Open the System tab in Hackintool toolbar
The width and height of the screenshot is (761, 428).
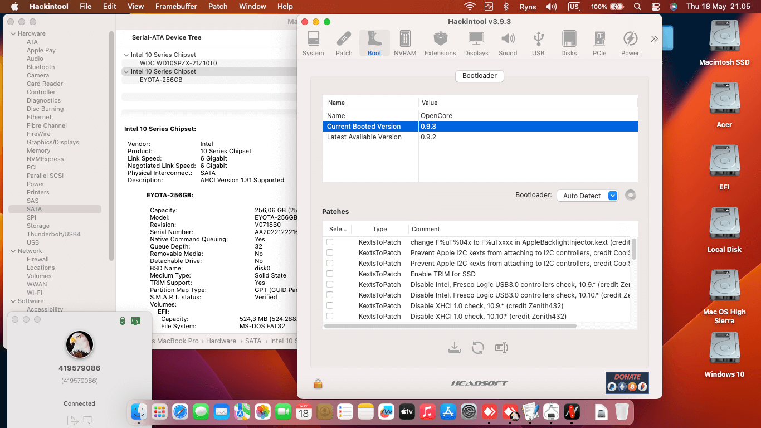pos(313,43)
